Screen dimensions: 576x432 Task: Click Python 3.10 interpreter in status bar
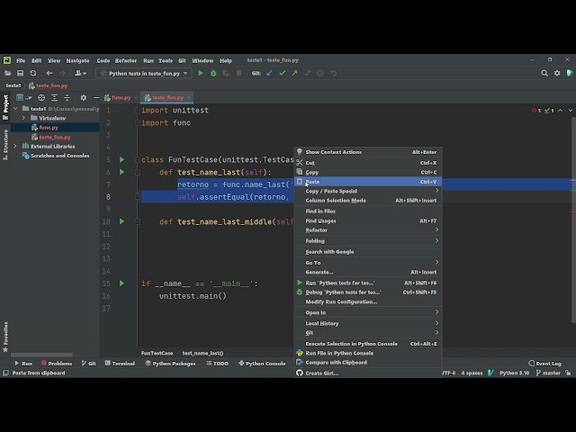click(x=514, y=373)
